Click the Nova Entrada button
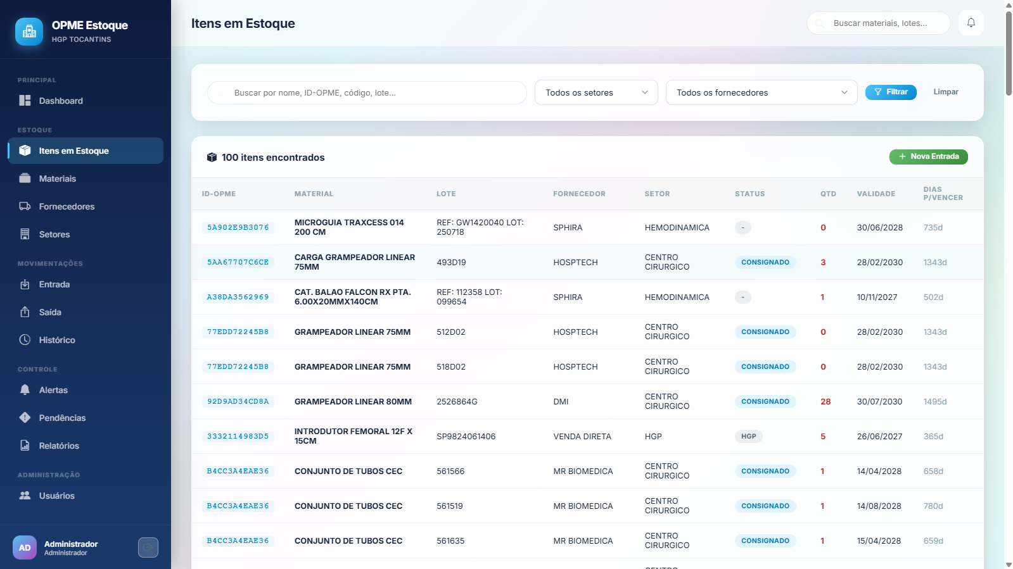Screen dimensions: 1013x569 click(x=928, y=156)
